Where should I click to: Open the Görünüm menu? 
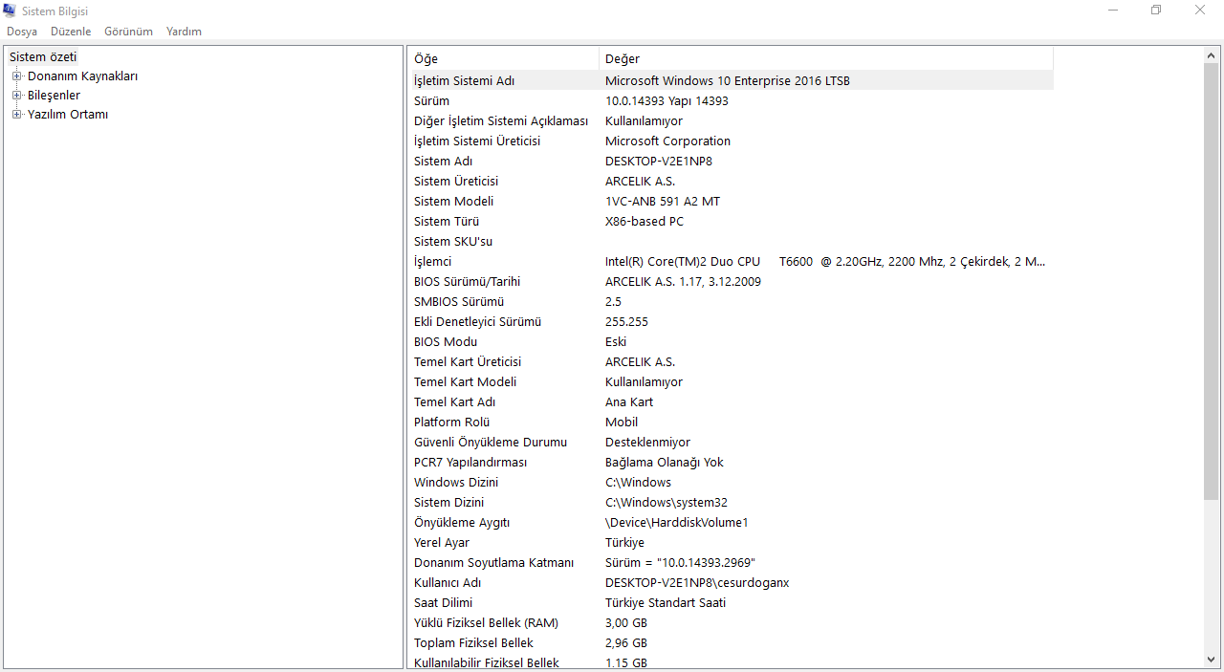pos(128,32)
